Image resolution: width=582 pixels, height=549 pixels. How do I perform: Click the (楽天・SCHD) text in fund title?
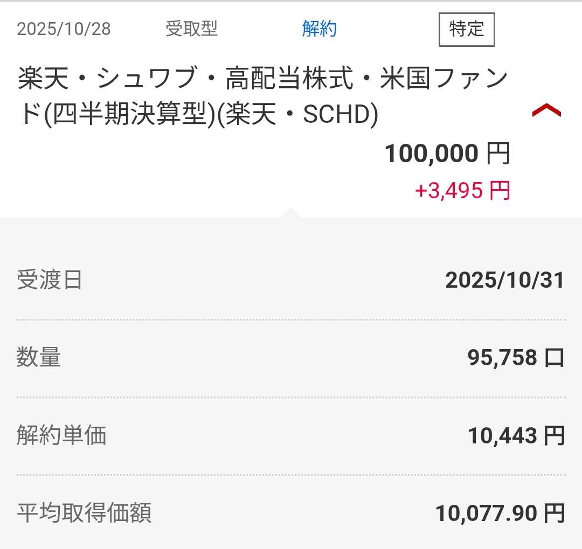301,115
